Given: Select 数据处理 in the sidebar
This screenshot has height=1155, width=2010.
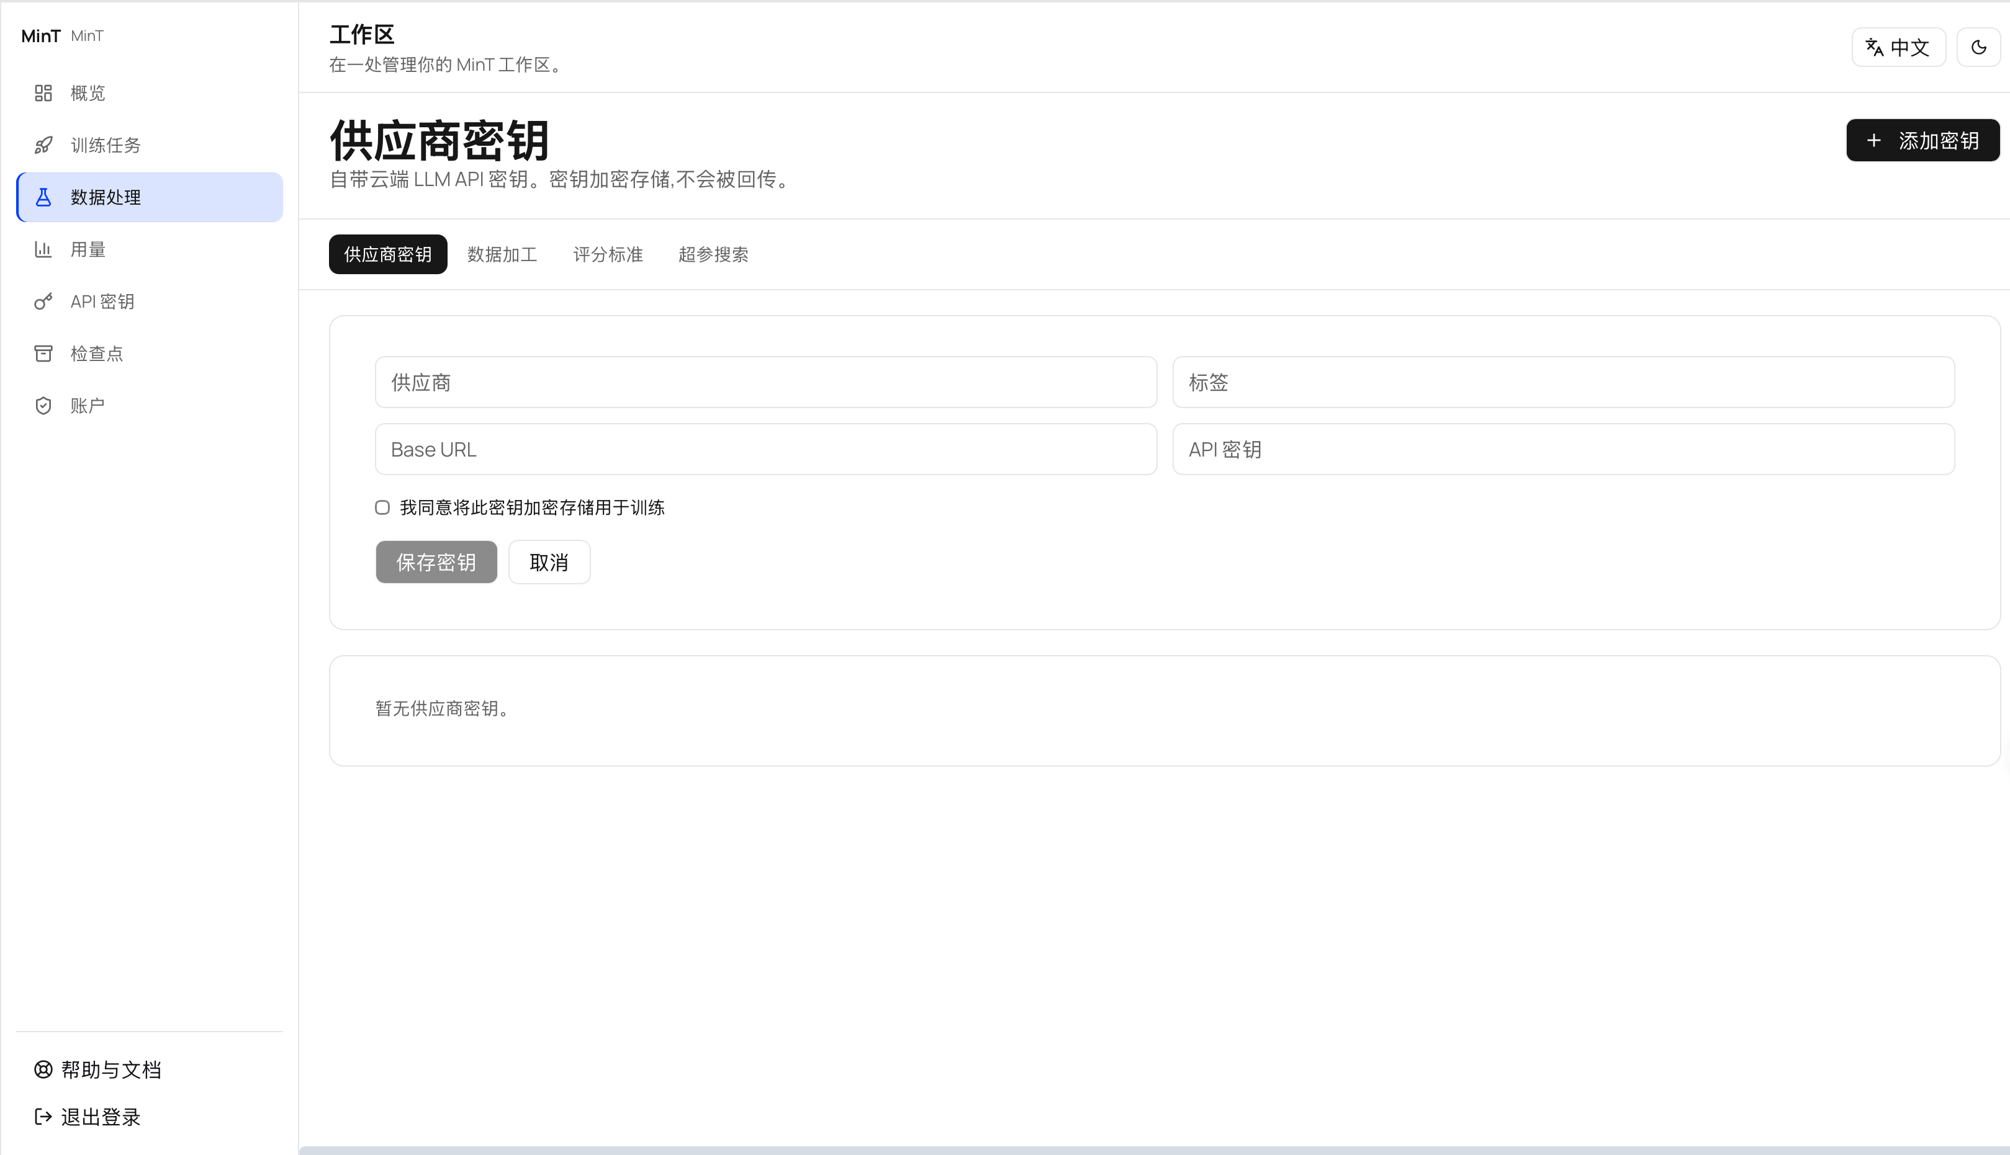Looking at the screenshot, I should click(x=149, y=197).
